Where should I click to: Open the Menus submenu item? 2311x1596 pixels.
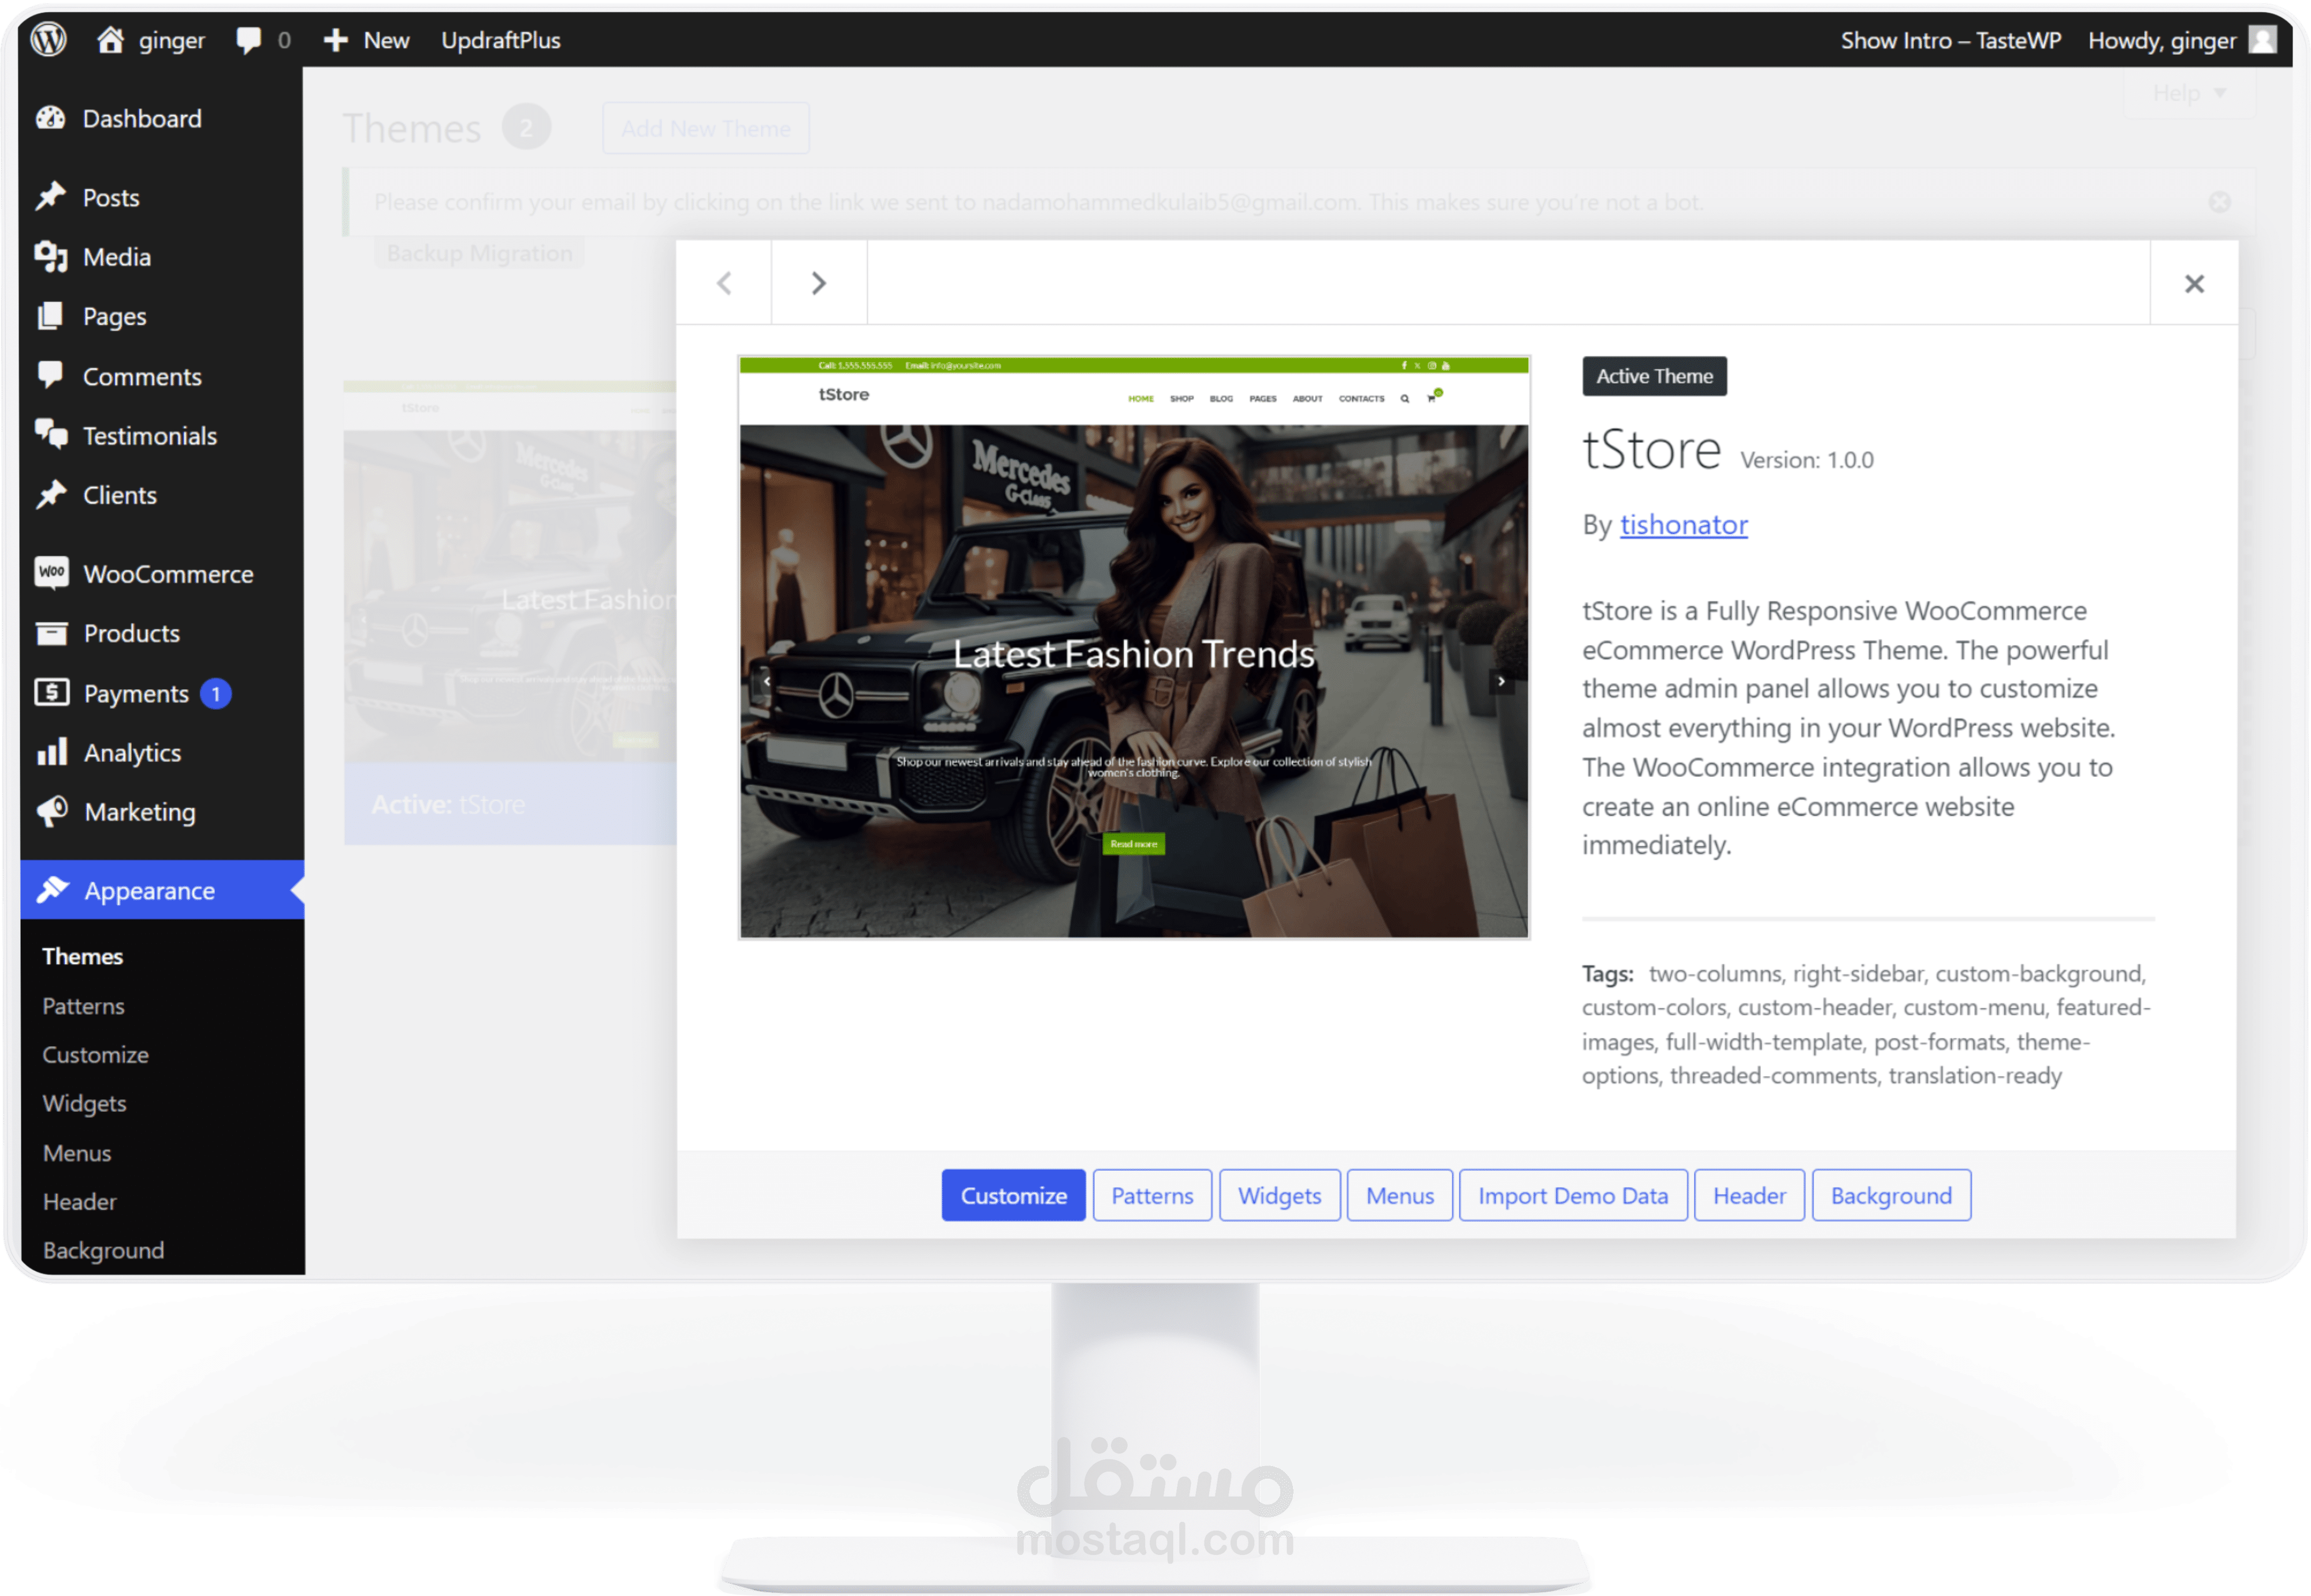(77, 1153)
